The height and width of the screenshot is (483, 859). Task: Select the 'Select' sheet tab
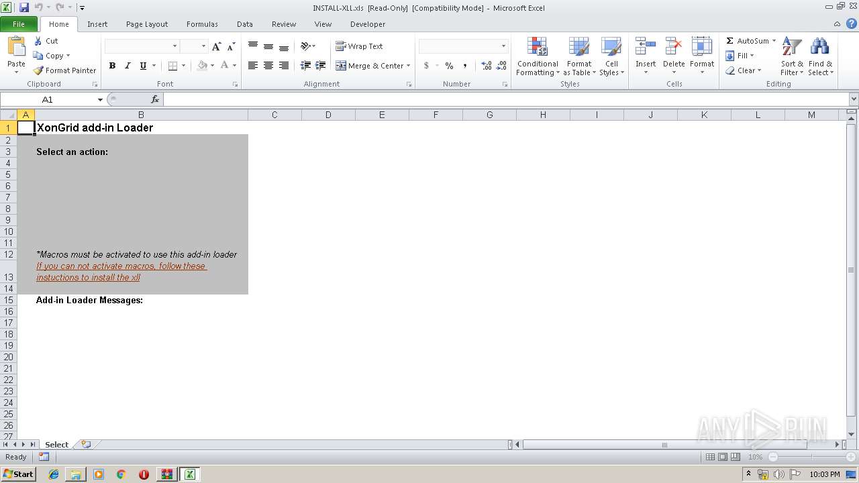click(x=57, y=445)
